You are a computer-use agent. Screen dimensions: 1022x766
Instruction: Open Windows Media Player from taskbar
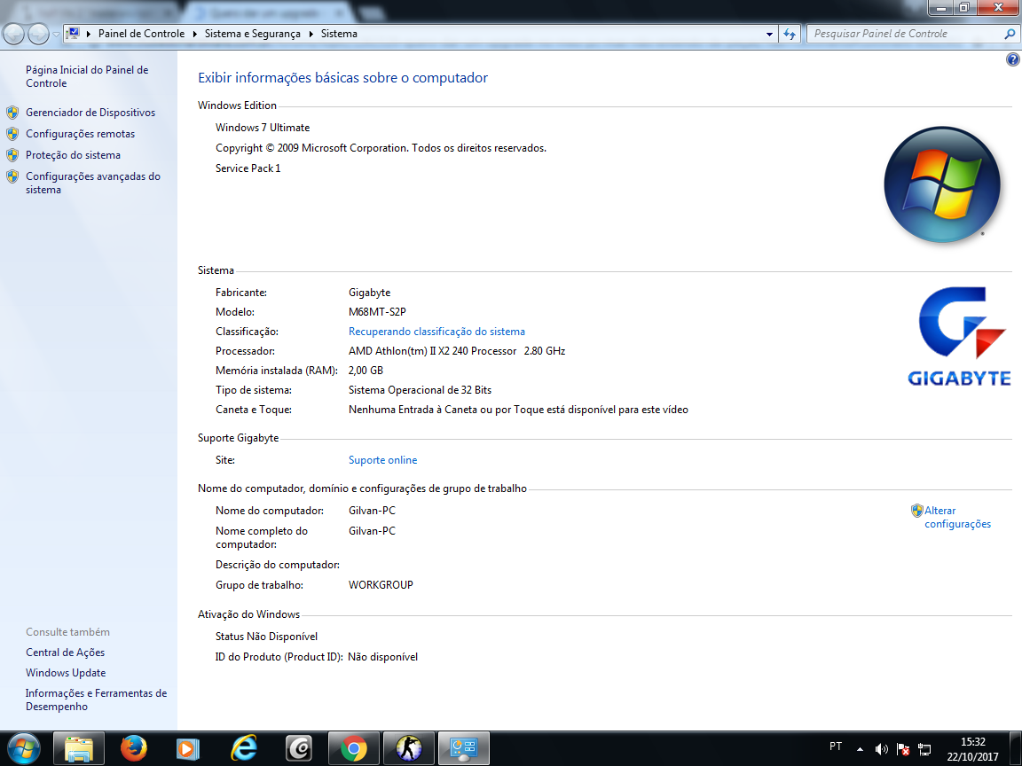point(188,748)
